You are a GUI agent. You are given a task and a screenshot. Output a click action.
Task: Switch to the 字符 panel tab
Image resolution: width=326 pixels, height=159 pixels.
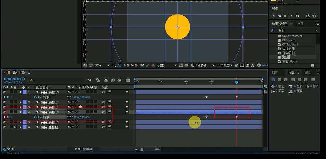[x=300, y=24]
